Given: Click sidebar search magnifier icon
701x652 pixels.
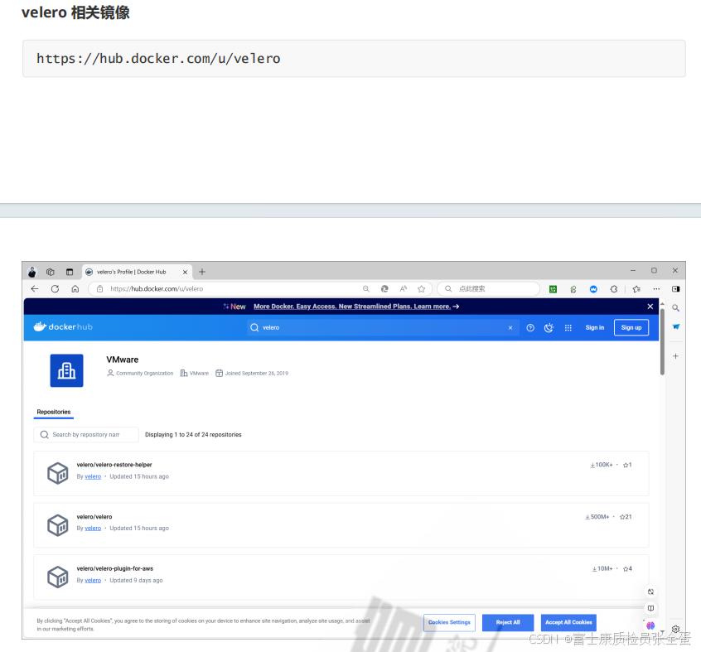Looking at the screenshot, I should point(675,308).
